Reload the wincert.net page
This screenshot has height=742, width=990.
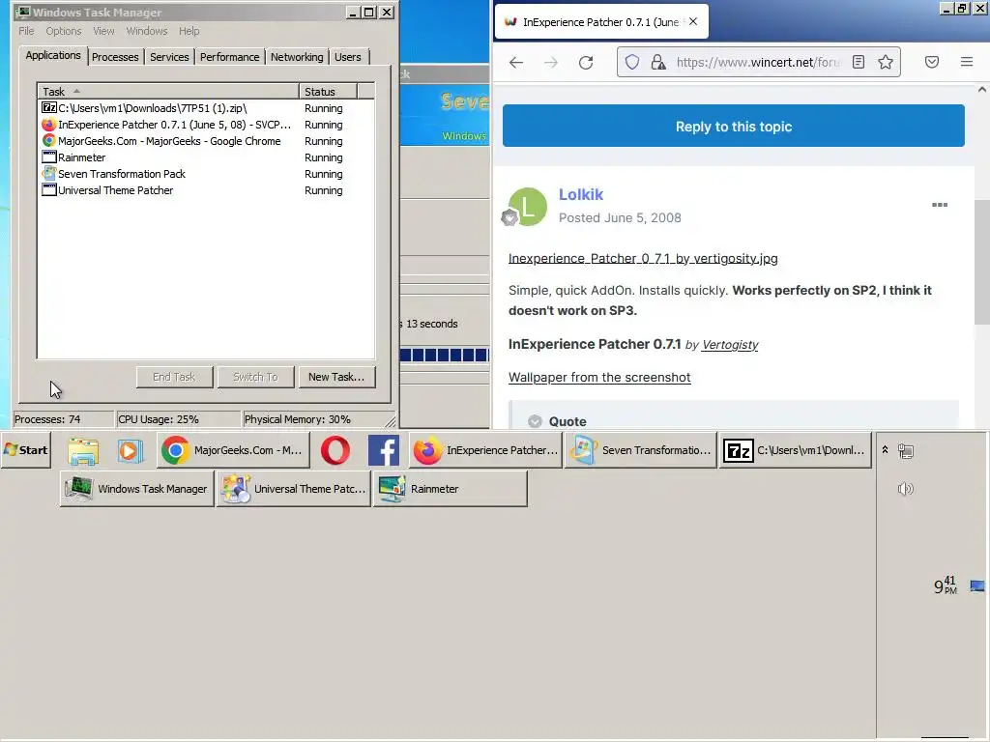coord(586,62)
